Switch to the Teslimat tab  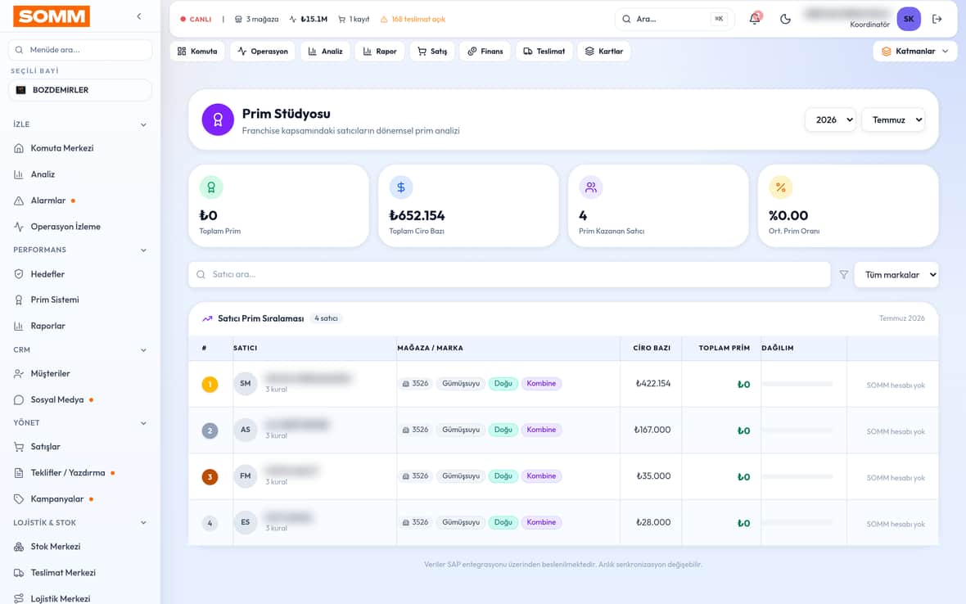pyautogui.click(x=544, y=51)
